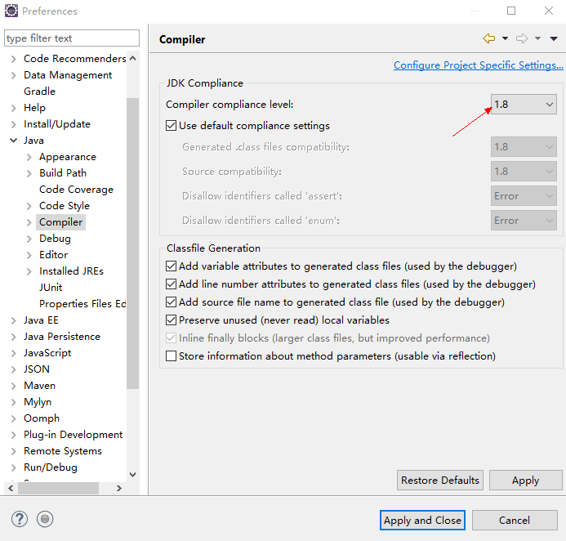
Task: Expand JSON tree node
Action: tap(13, 369)
